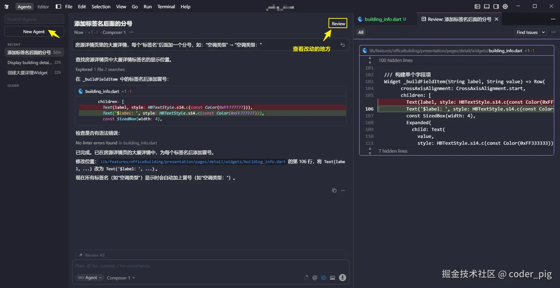The width and height of the screenshot is (560, 288).
Task: Toggle the bottom panel layout icon
Action: coord(487,6)
